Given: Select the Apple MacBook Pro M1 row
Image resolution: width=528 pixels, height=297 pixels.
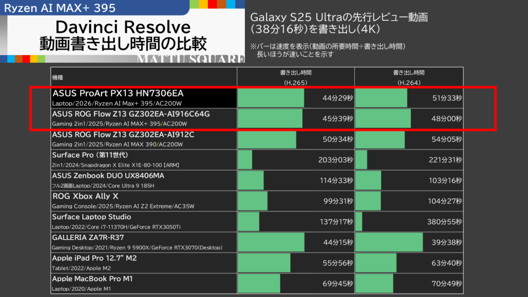Looking at the screenshot, I should click(x=92, y=279).
